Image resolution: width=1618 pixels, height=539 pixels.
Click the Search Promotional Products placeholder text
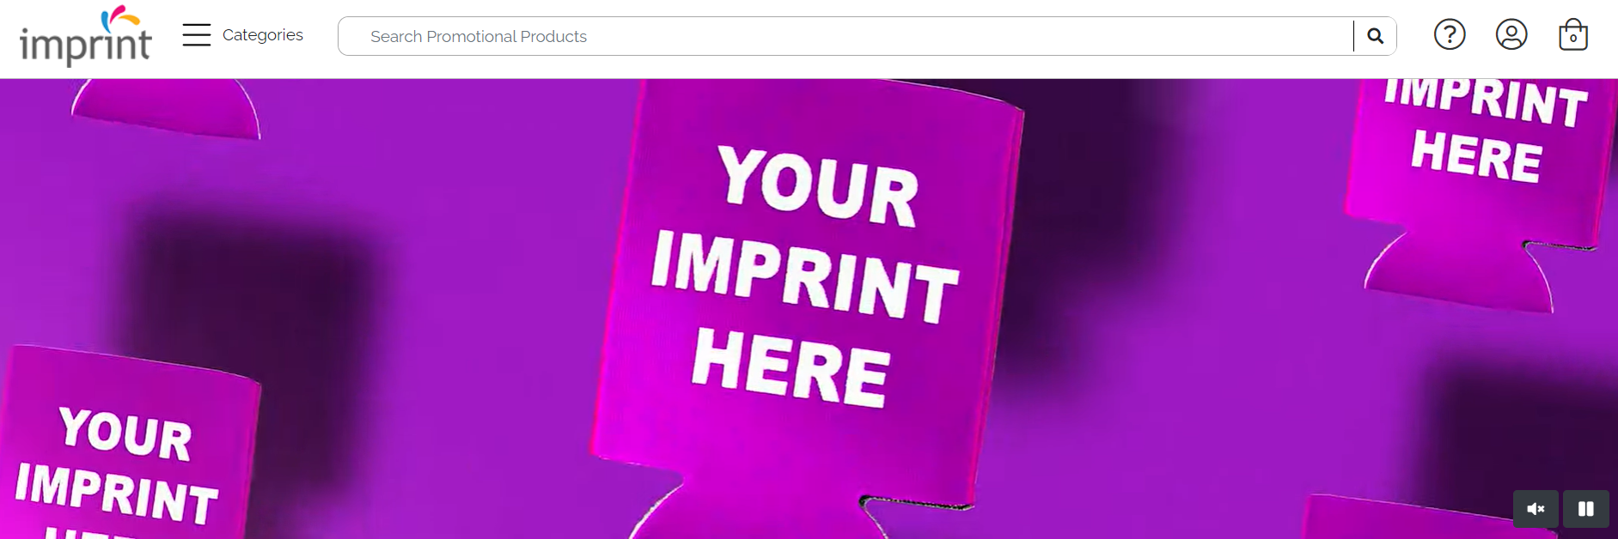point(479,36)
